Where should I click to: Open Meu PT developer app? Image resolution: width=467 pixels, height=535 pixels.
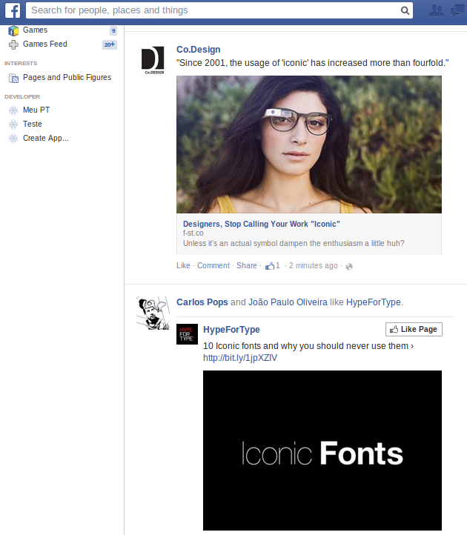36,110
